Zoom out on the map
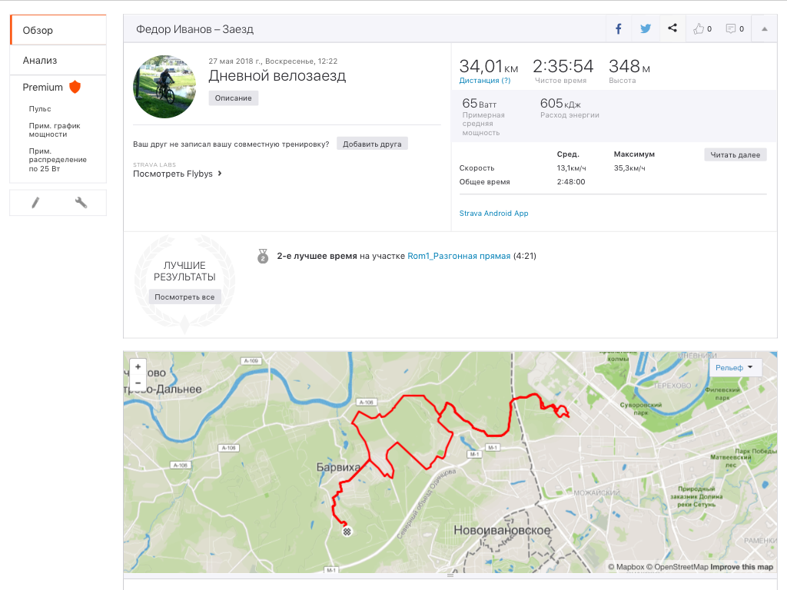The image size is (787, 590). 138,383
